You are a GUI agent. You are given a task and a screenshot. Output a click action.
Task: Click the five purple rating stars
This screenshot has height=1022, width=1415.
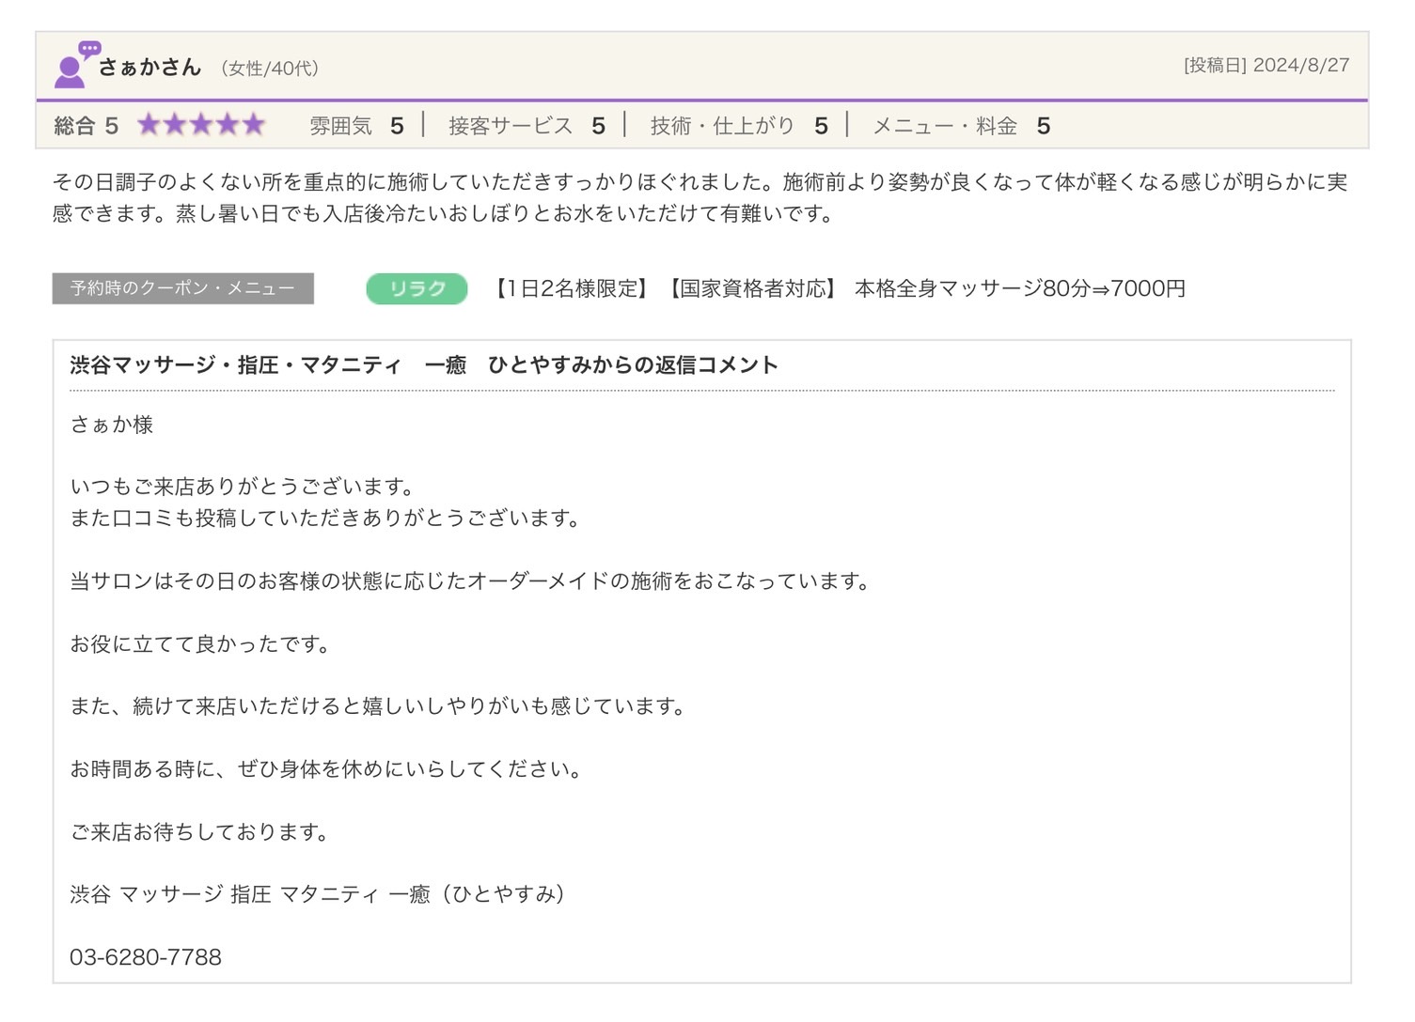tap(201, 125)
